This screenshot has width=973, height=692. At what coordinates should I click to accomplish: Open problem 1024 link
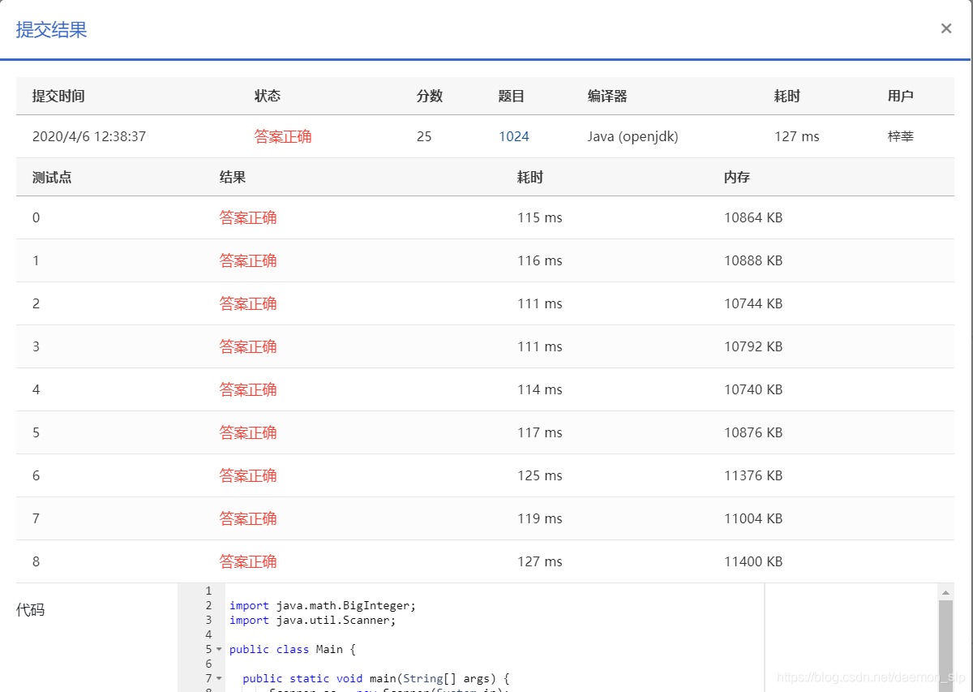(514, 136)
